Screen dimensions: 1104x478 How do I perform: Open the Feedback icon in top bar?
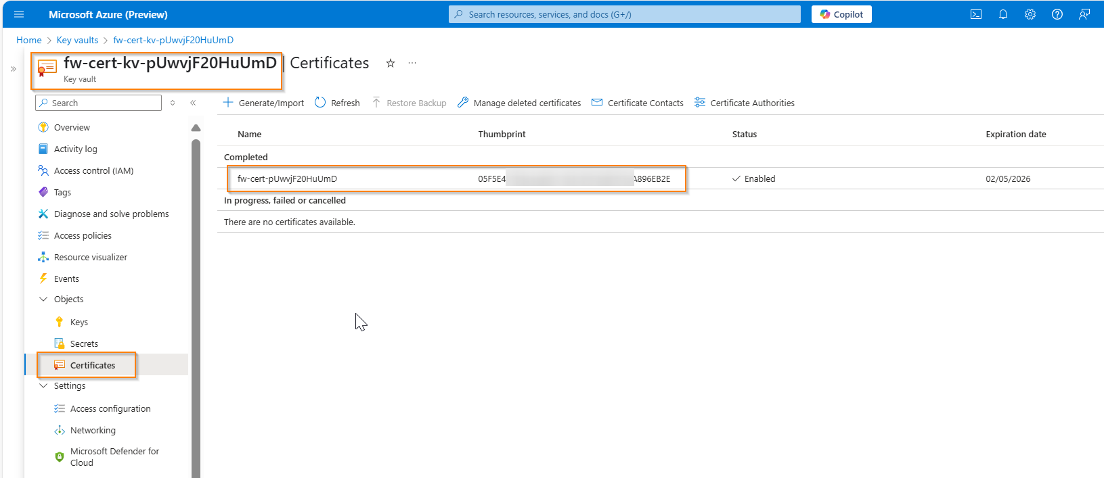point(1084,14)
